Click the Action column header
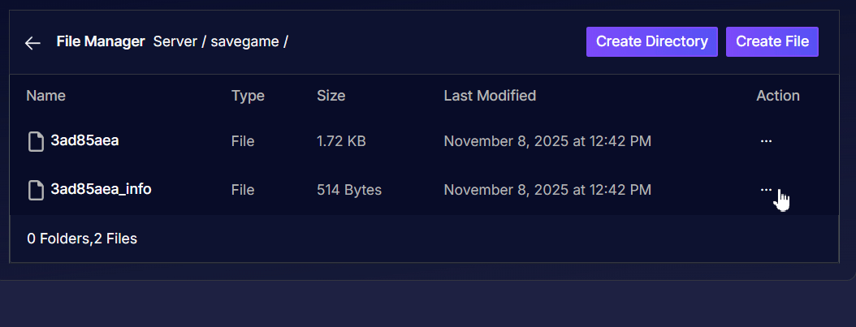Viewport: 856px width, 327px height. click(778, 96)
